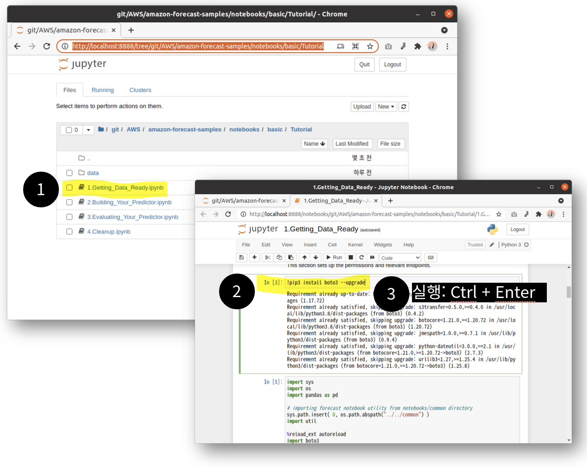This screenshot has width=587, height=467.
Task: Go back in the file browser window
Action: [x=17, y=46]
